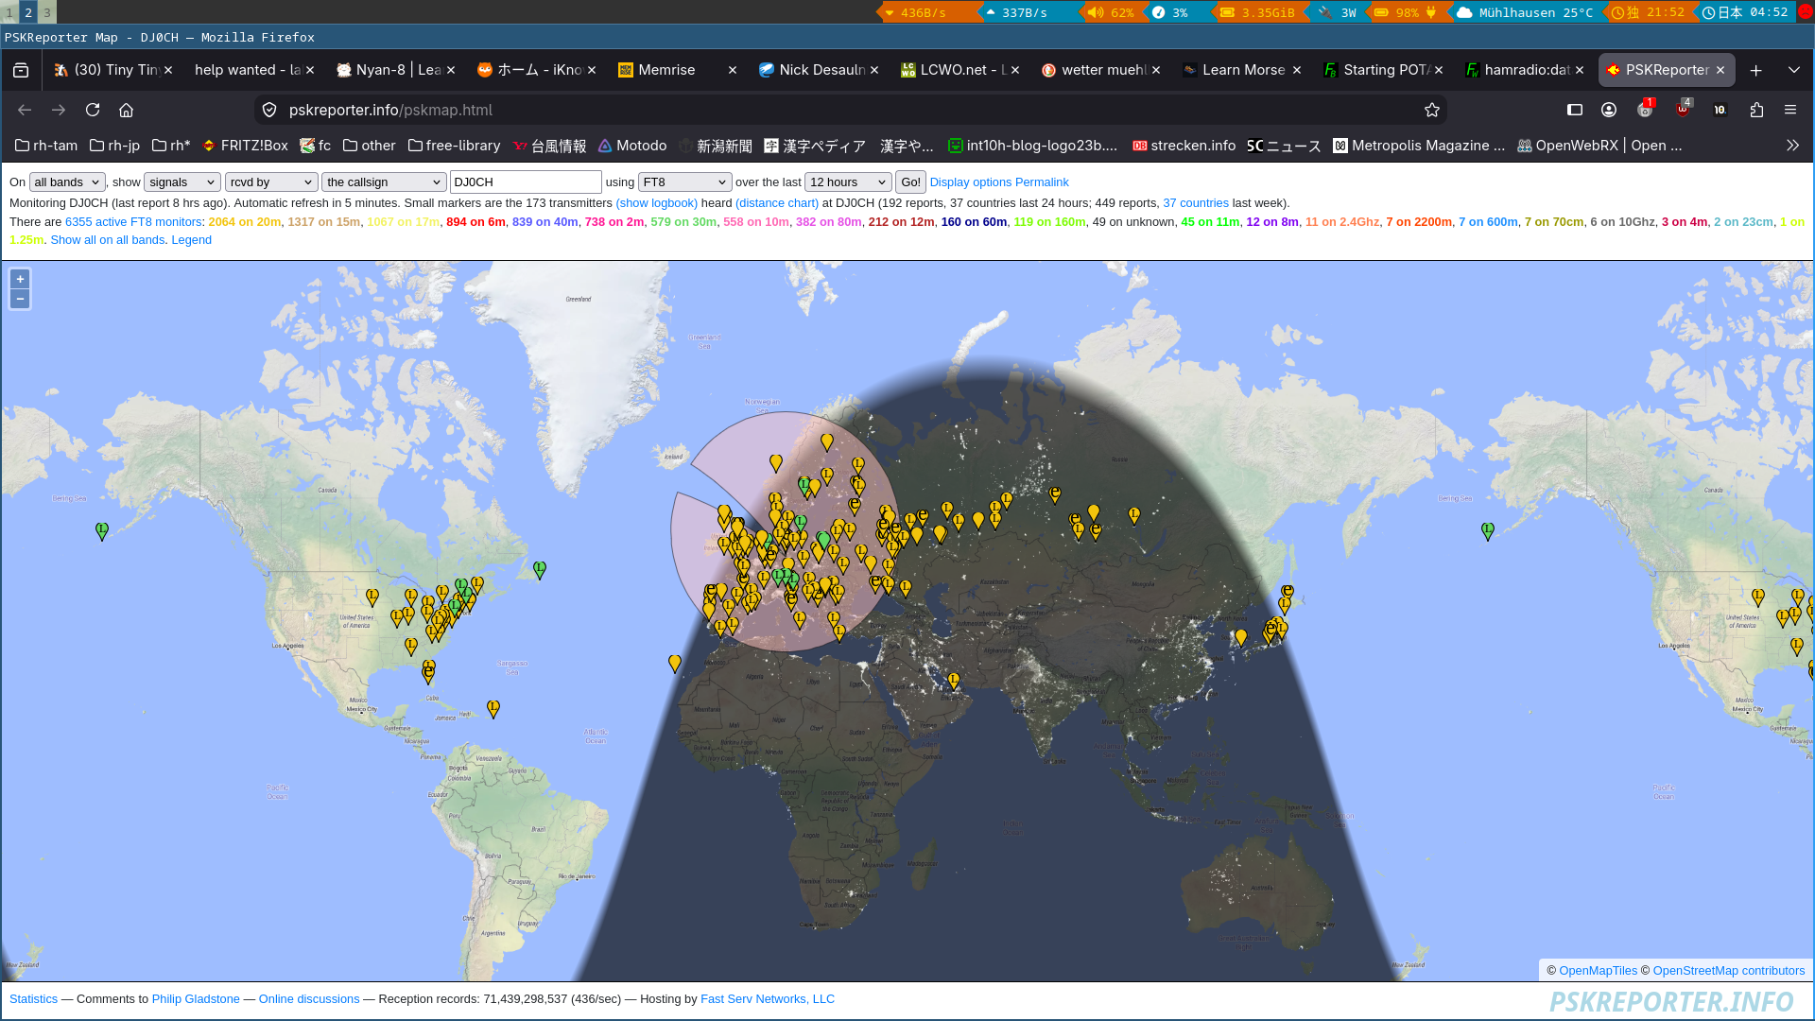Viewport: 1815px width, 1021px height.
Task: Open the band selector 'all bands'
Action: [67, 182]
